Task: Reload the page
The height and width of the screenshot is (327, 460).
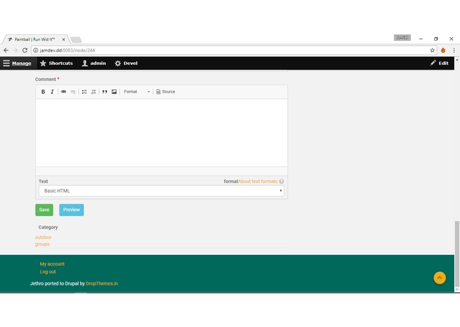Action: click(x=25, y=50)
